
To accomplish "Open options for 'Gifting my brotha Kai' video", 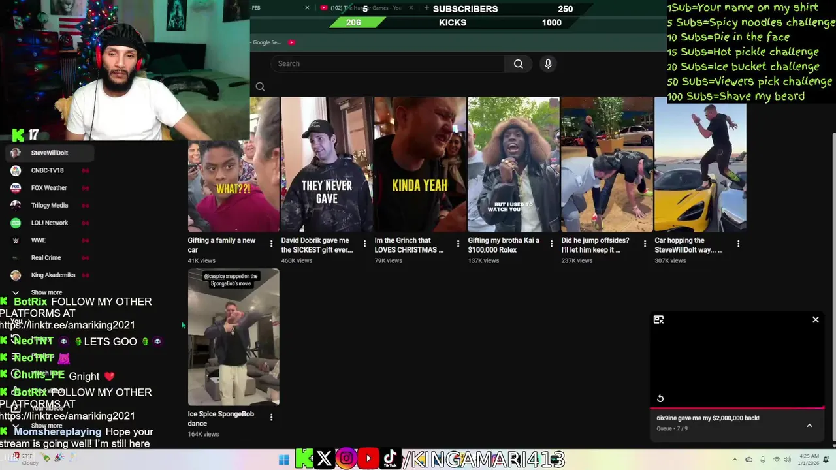I will pyautogui.click(x=551, y=243).
